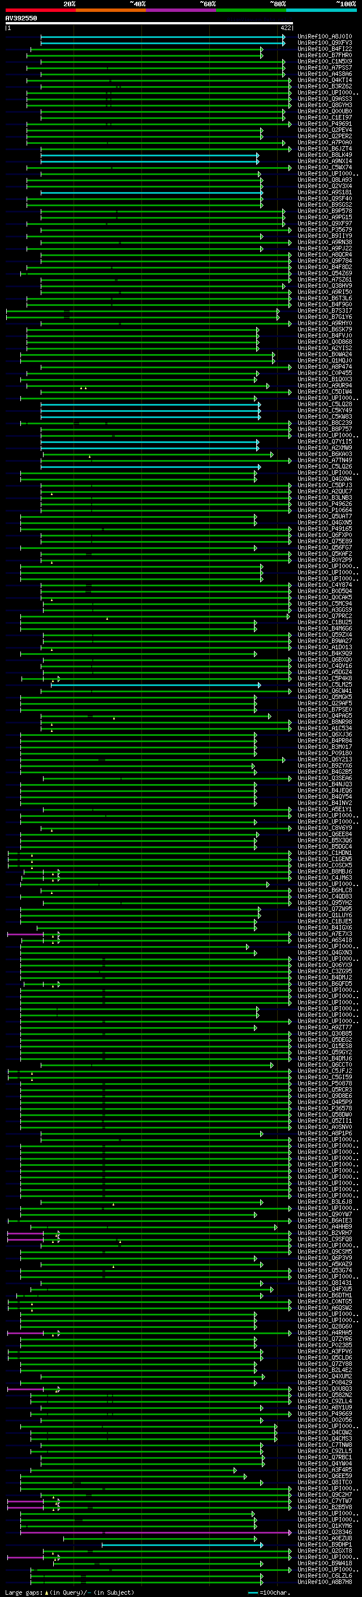This screenshot has width=362, height=1597.
Task: Select the UniRef100_A9S181 label
Action: click(325, 192)
